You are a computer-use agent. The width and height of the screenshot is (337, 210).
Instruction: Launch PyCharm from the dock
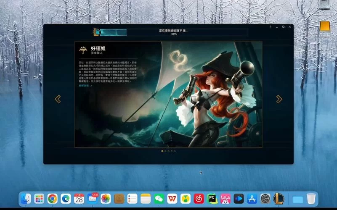212,199
